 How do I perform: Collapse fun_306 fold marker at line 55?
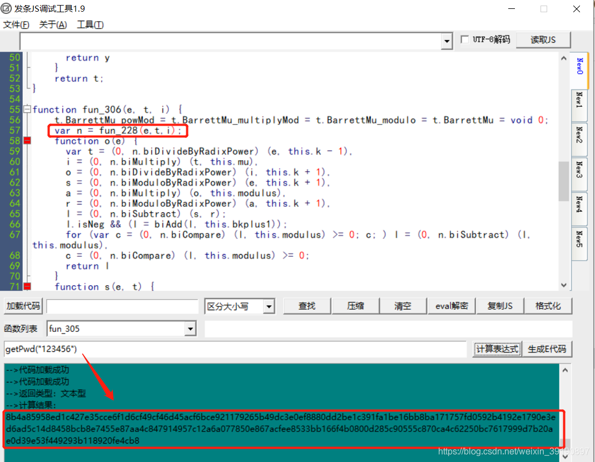27,109
